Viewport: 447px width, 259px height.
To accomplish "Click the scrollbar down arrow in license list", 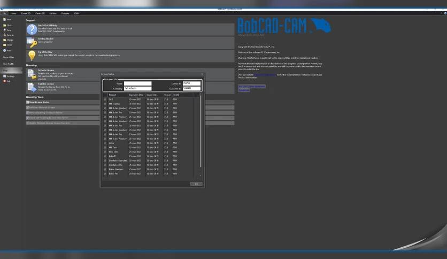I will [x=201, y=176].
